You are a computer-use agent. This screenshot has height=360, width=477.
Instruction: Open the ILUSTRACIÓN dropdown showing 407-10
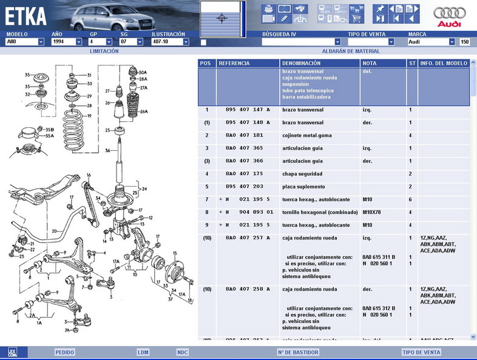click(171, 42)
